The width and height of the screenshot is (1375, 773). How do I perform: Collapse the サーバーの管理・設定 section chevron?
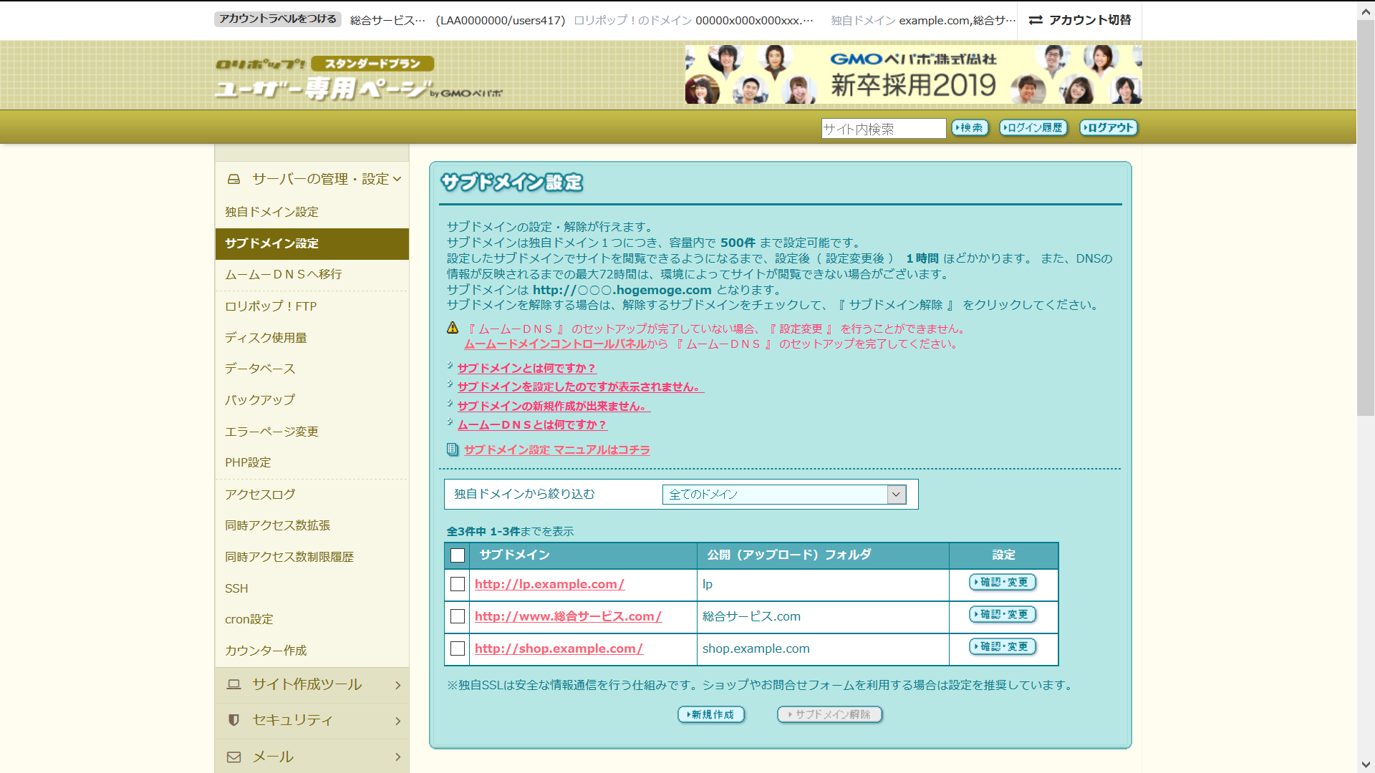(x=397, y=179)
